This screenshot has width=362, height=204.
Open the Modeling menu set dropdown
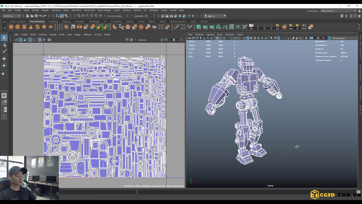pos(12,16)
